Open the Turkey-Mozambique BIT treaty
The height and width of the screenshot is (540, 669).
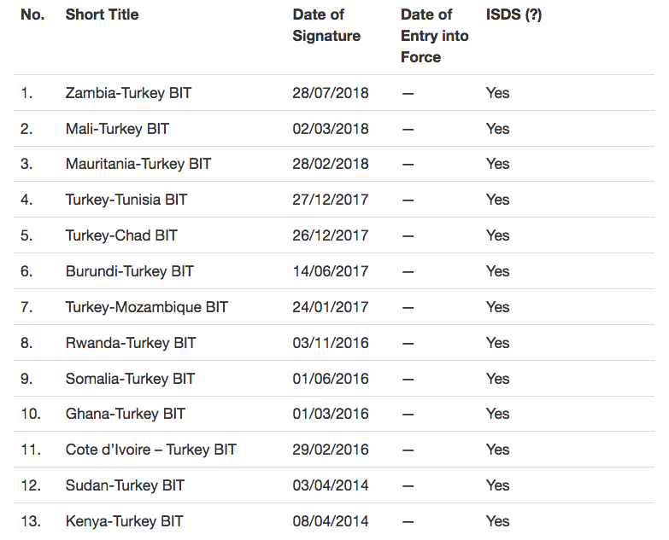146,307
